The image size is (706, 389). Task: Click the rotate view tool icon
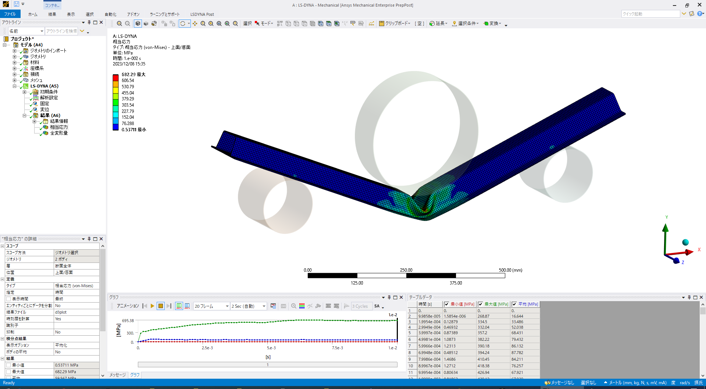183,24
